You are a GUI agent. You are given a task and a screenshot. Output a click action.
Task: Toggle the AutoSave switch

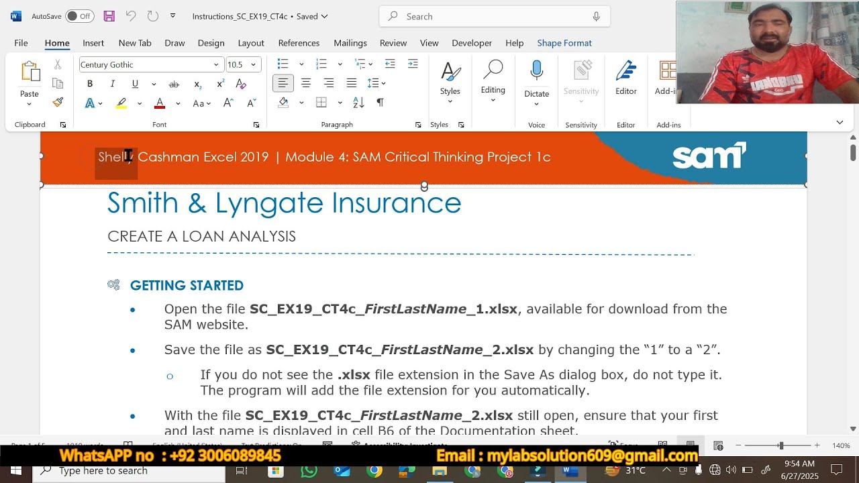pyautogui.click(x=79, y=16)
